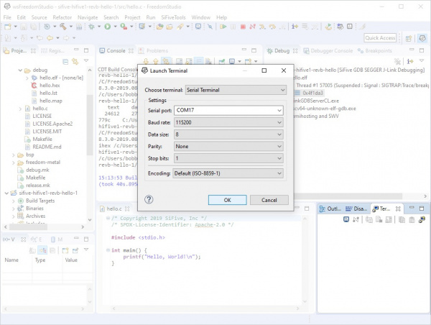This screenshot has width=431, height=325.
Task: Switch to the Problems tab
Action: point(154,50)
